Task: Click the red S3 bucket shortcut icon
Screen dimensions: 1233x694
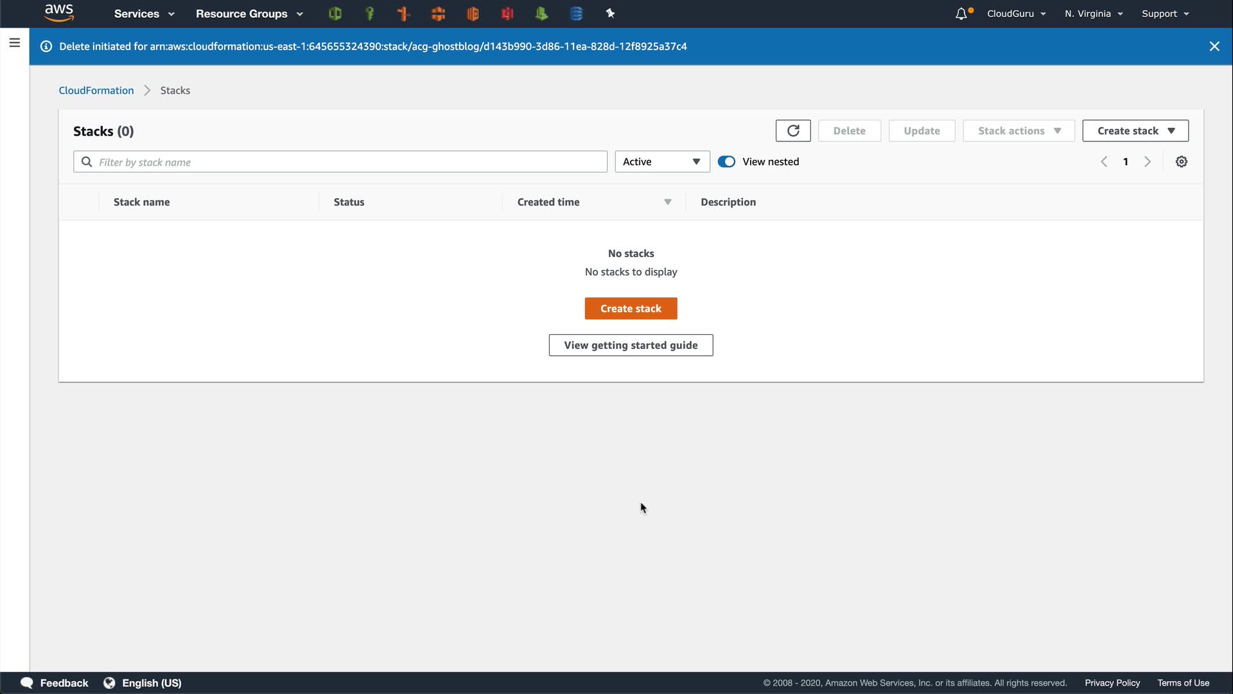Action: pyautogui.click(x=507, y=13)
